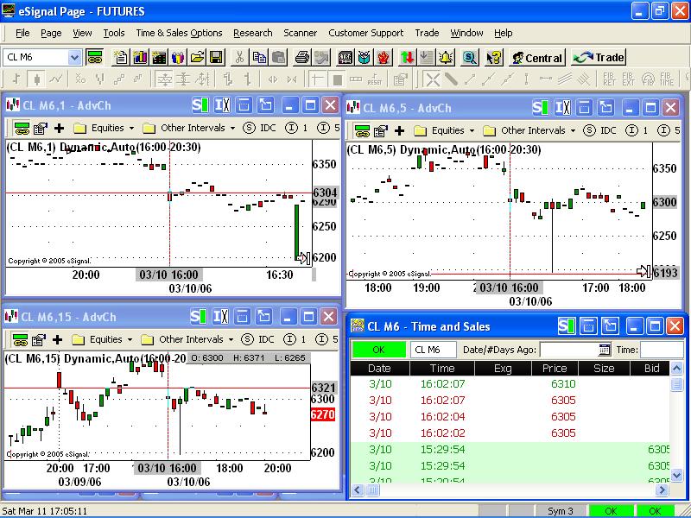691x518 pixels.
Task: Expand Equities dropdown in CL M6,5 chart
Action: (472, 131)
